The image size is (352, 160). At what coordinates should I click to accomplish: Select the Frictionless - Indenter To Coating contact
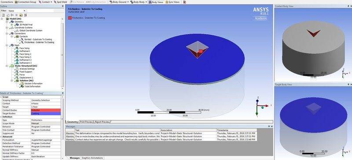point(39,42)
